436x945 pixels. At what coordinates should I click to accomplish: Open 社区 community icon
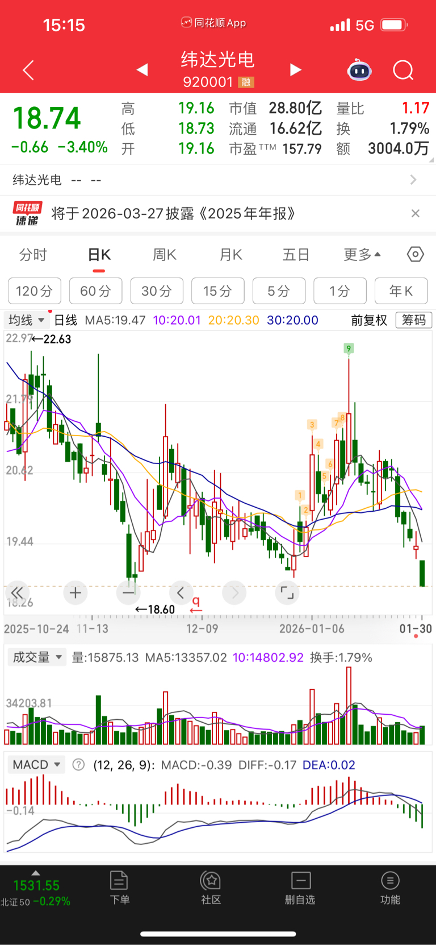coord(211,888)
